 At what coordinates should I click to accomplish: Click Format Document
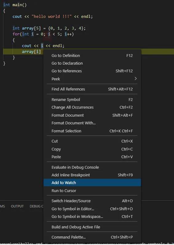coord(92,115)
